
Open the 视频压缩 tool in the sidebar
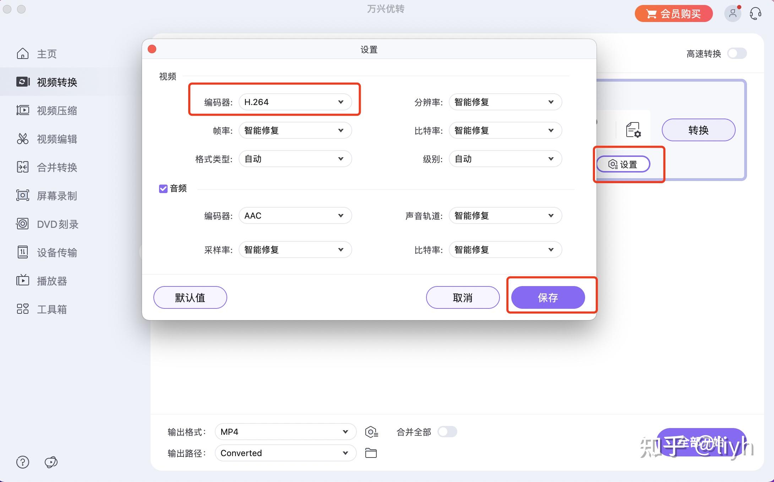[x=57, y=110]
